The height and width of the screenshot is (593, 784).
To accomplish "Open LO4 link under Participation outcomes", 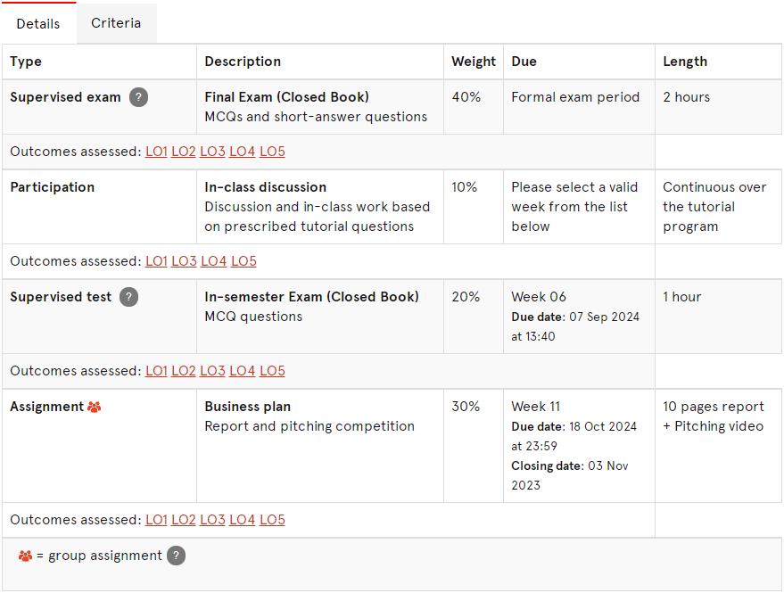I will coord(213,261).
